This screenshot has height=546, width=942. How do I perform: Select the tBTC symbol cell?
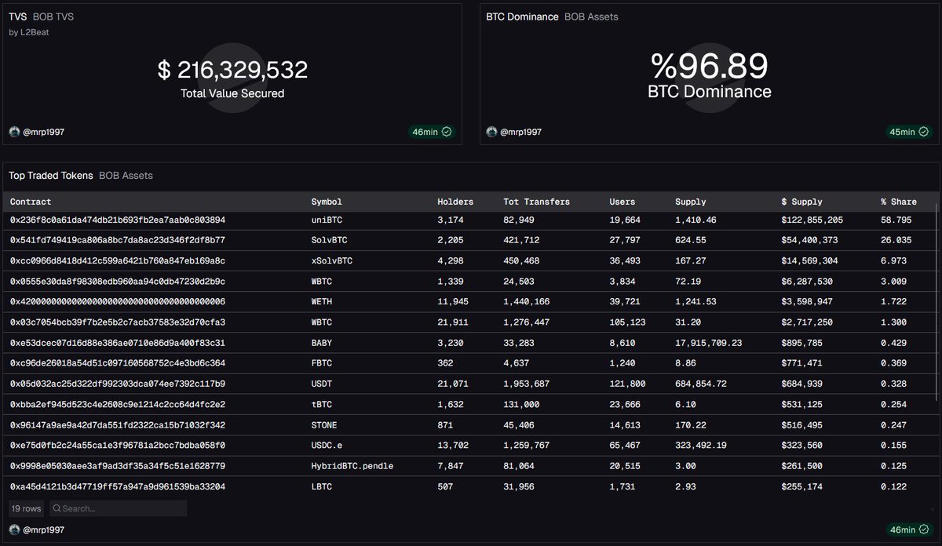[322, 404]
